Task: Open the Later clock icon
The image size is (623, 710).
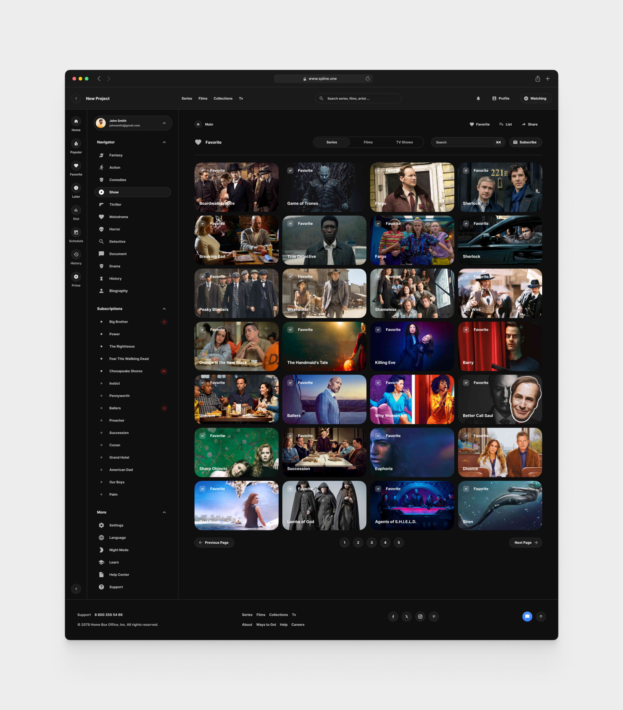Action: coord(76,188)
